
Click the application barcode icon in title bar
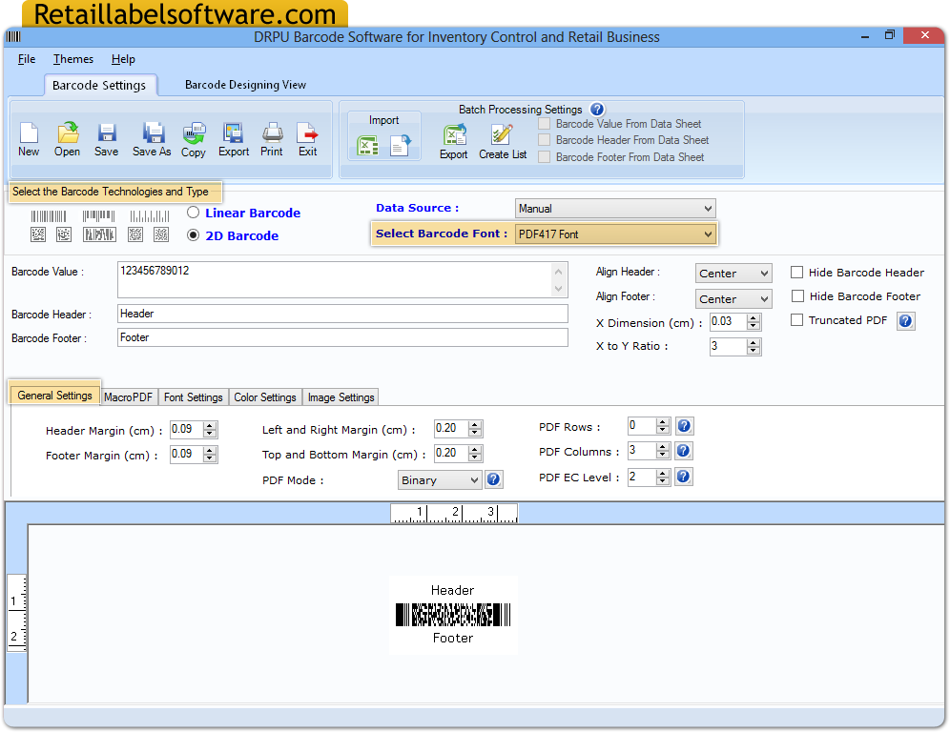pos(13,37)
